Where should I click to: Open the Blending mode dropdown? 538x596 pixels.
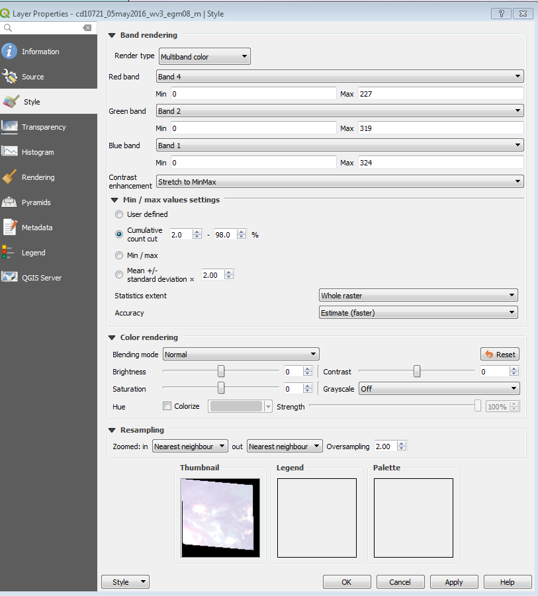pyautogui.click(x=241, y=355)
